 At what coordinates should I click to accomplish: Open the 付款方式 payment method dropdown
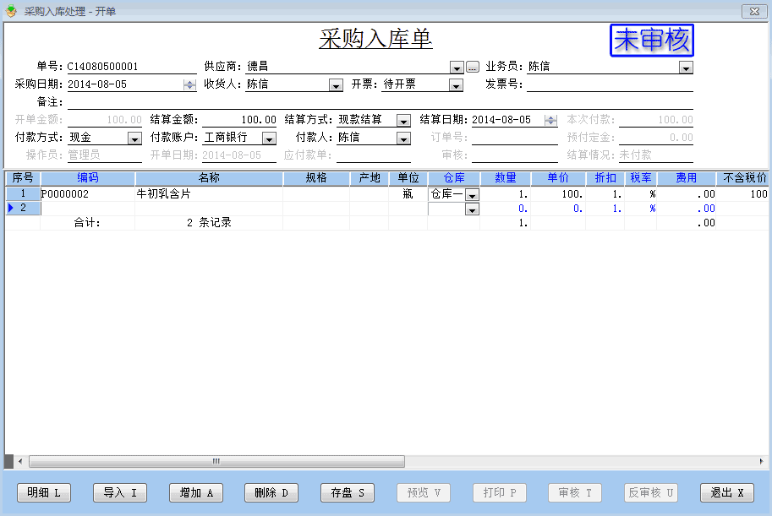coord(134,138)
